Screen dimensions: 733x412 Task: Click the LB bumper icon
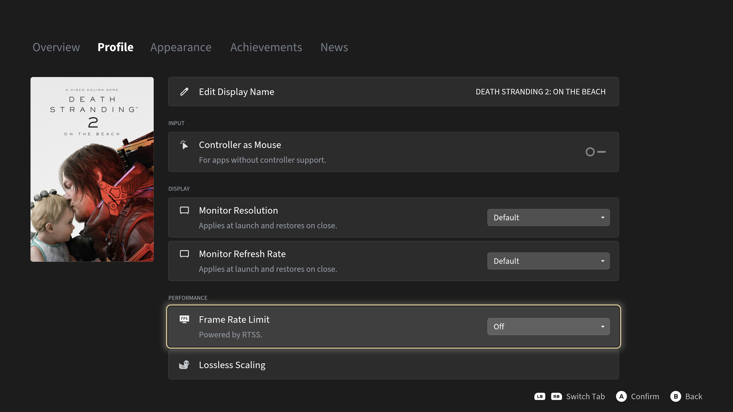tap(539, 396)
